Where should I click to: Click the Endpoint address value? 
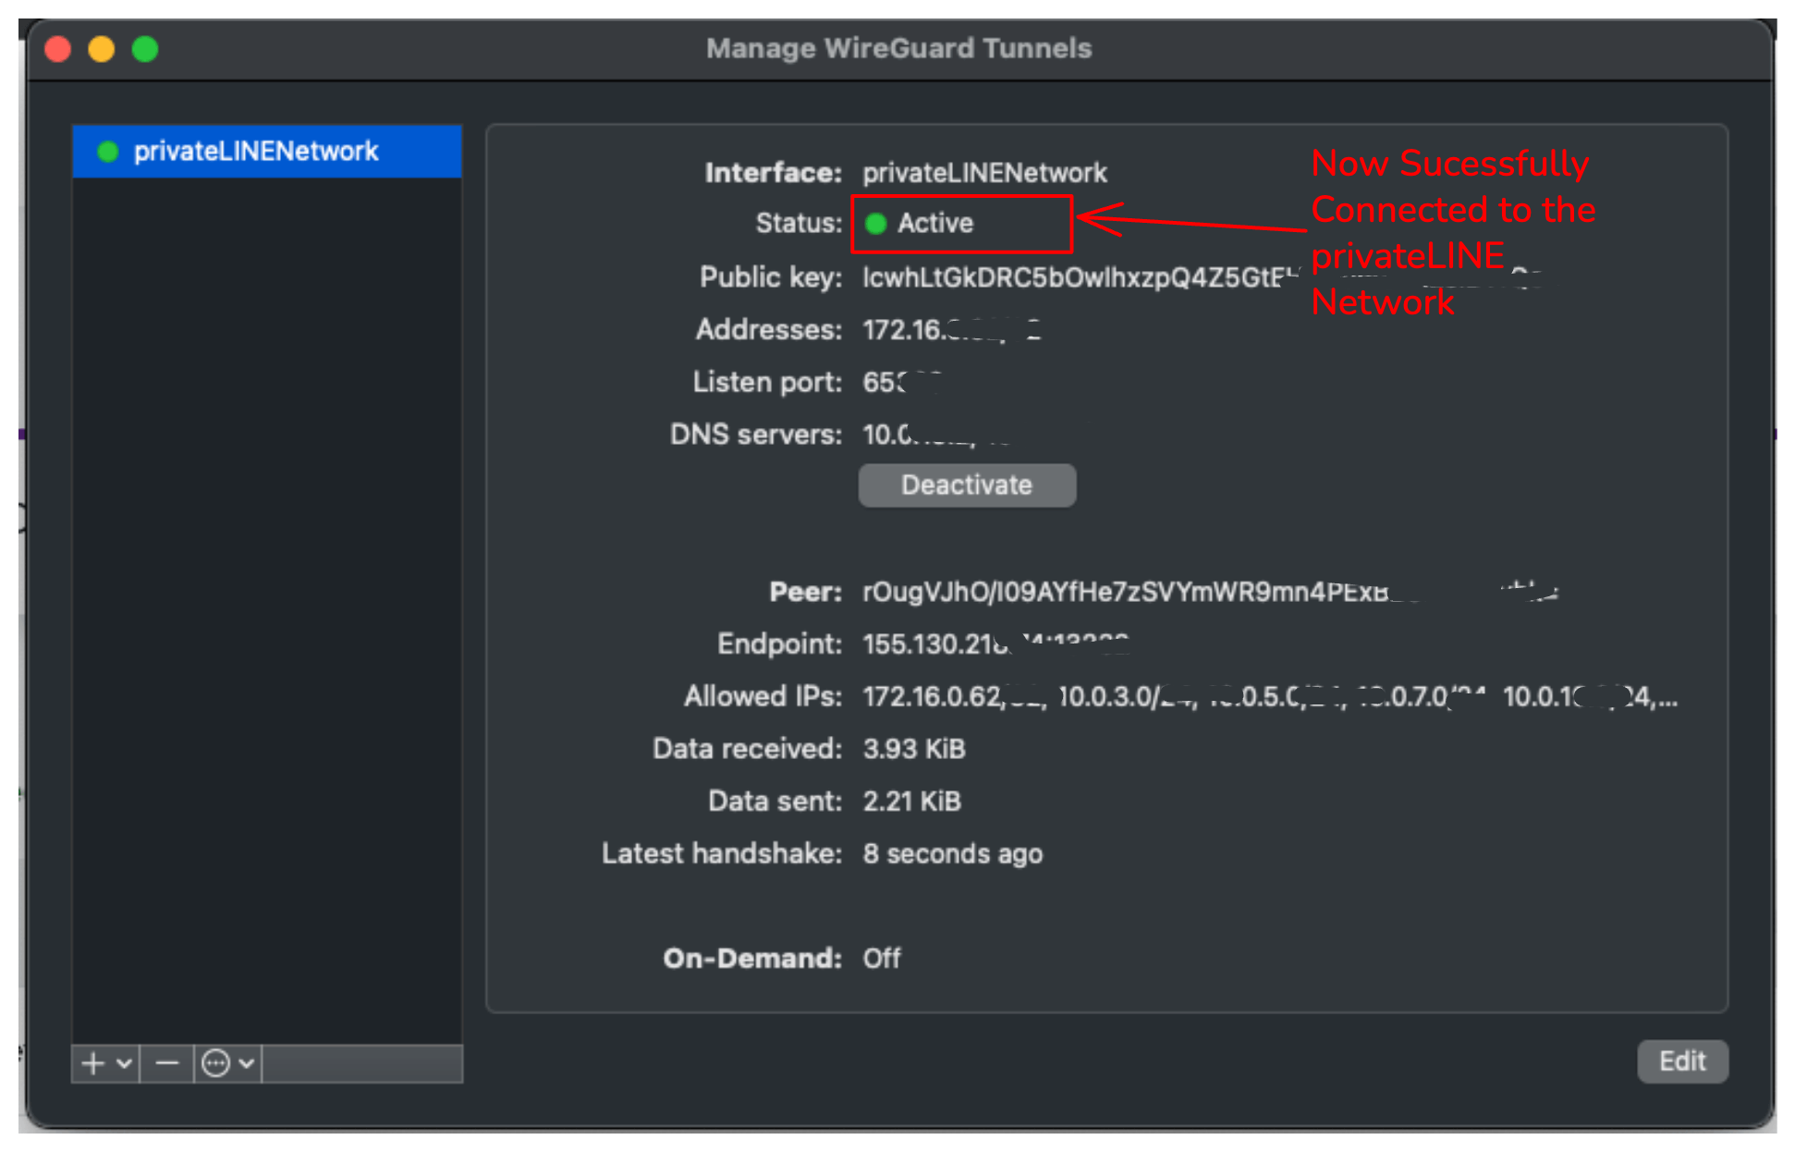[x=934, y=643]
